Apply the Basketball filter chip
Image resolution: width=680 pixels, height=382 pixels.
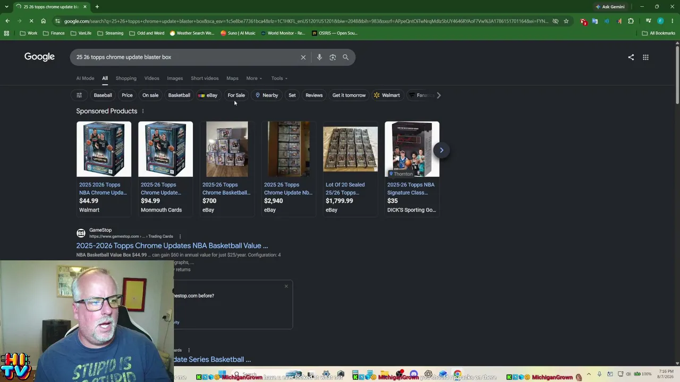tap(179, 95)
